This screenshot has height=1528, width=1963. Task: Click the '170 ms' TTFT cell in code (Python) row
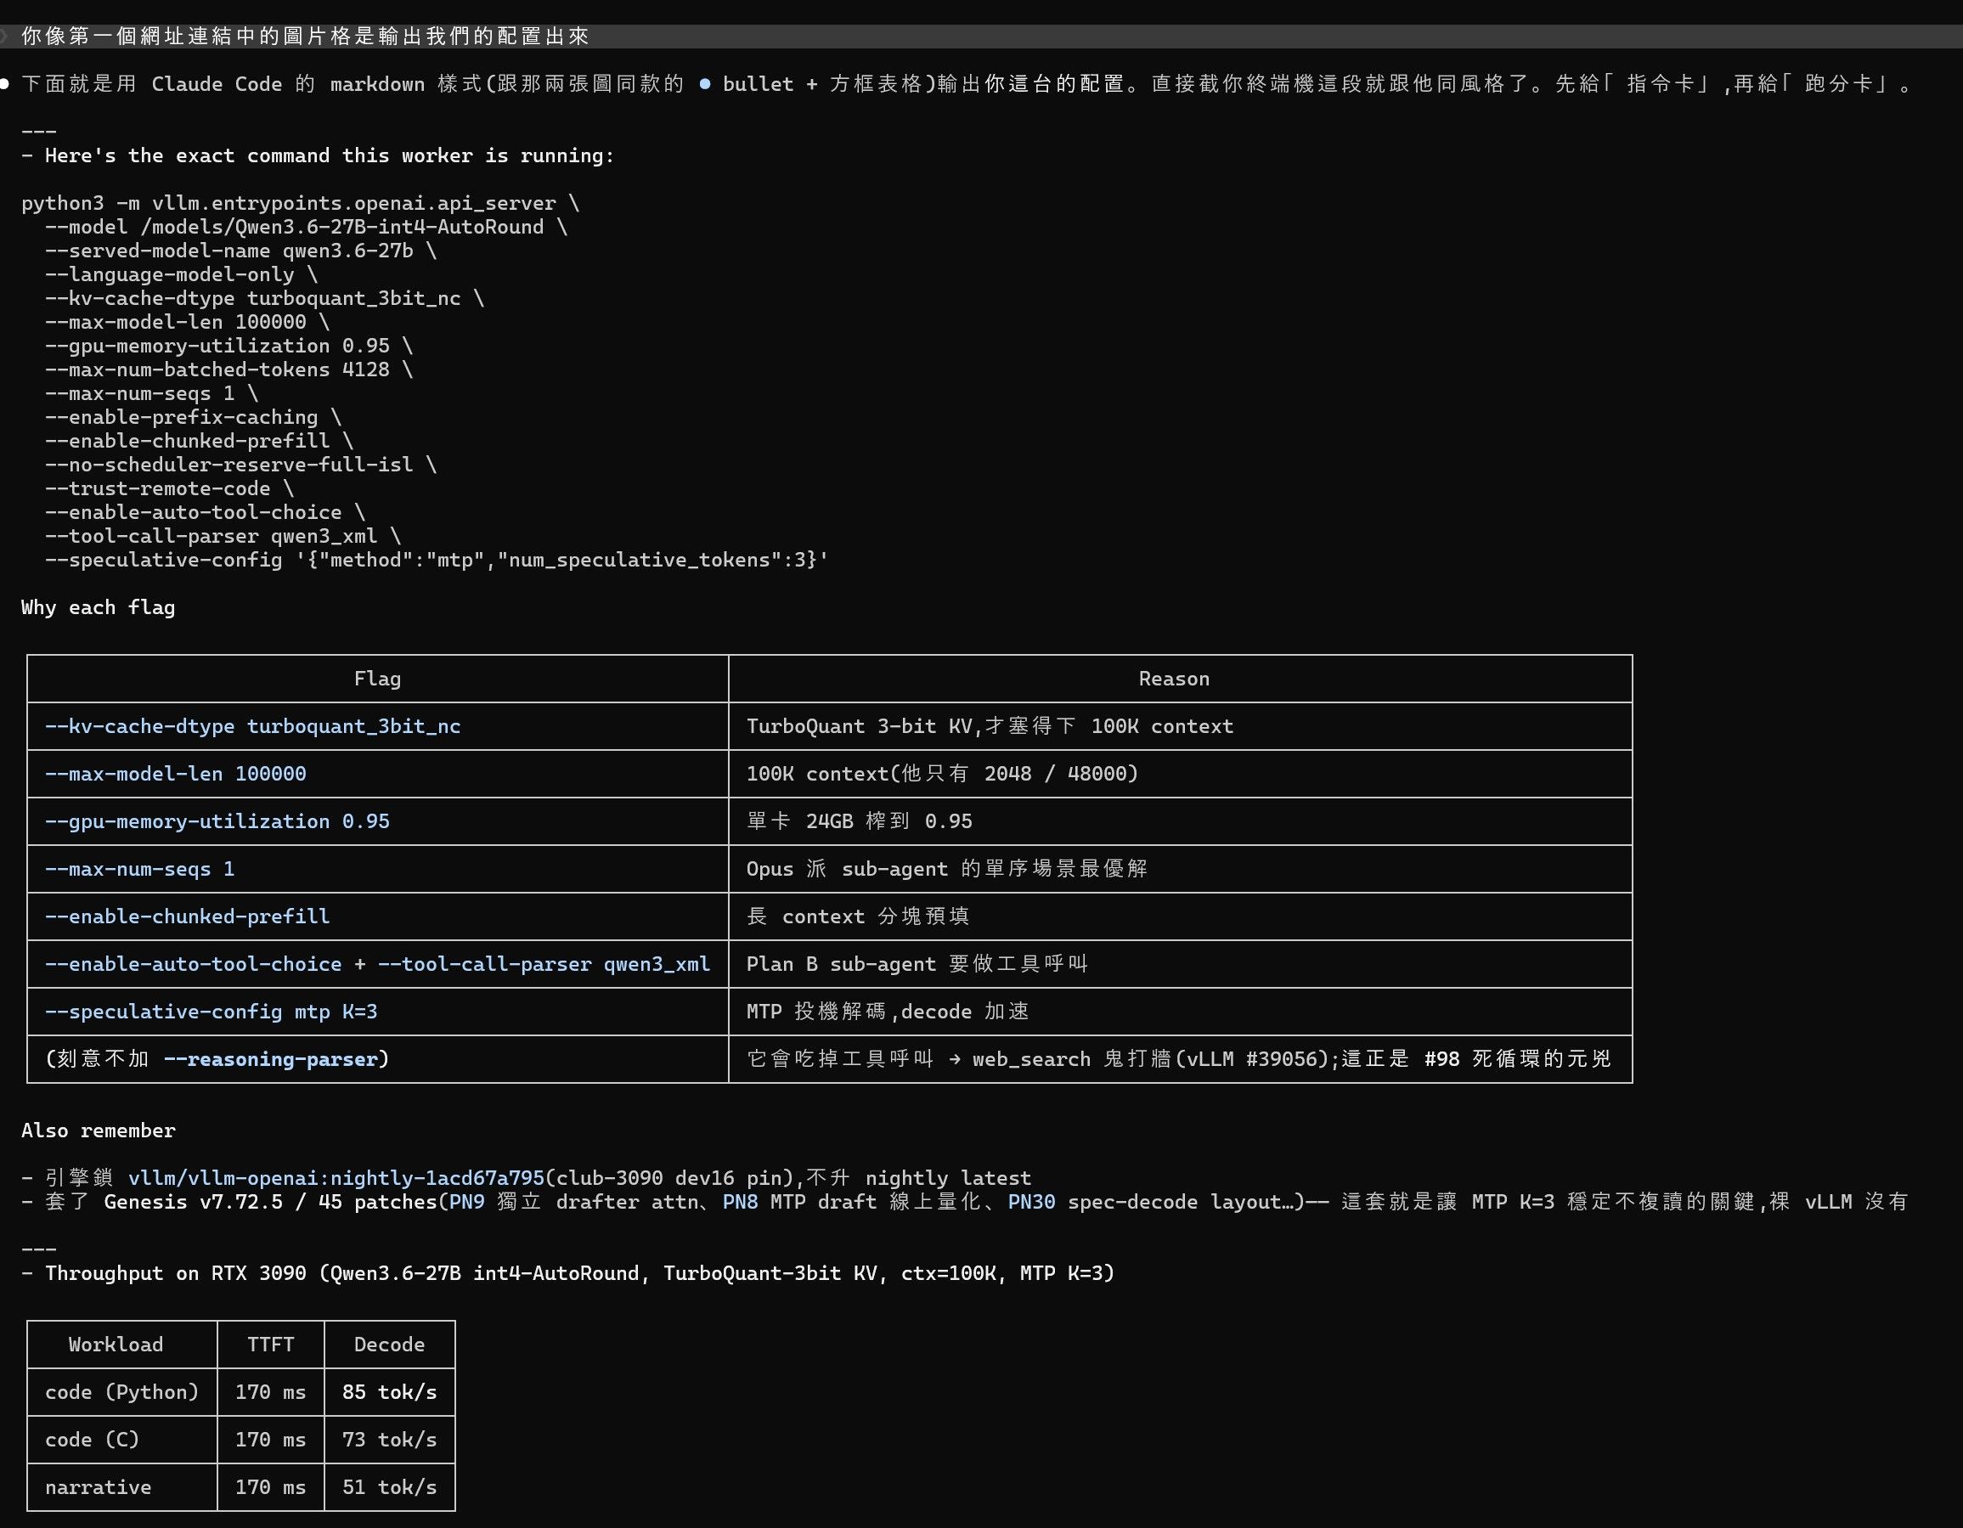pos(271,1392)
